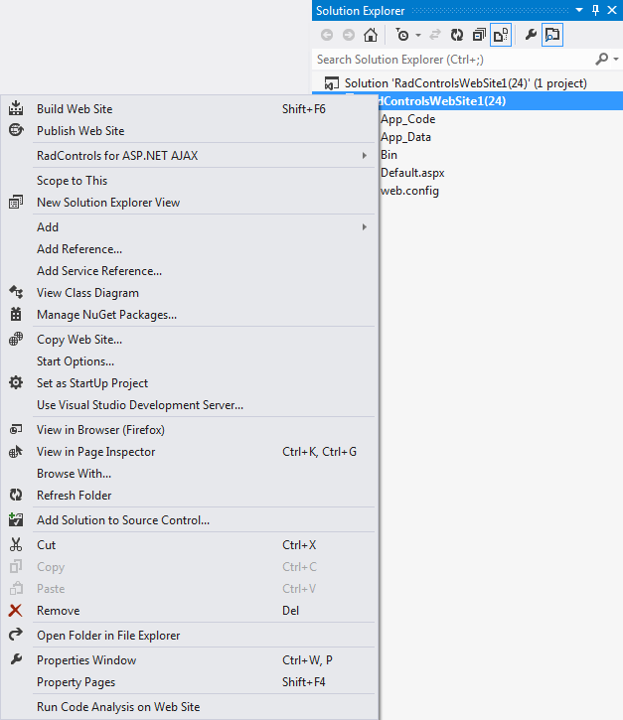Click the New Solution Explorer View icon
Screen dimensions: 623x720
16,202
